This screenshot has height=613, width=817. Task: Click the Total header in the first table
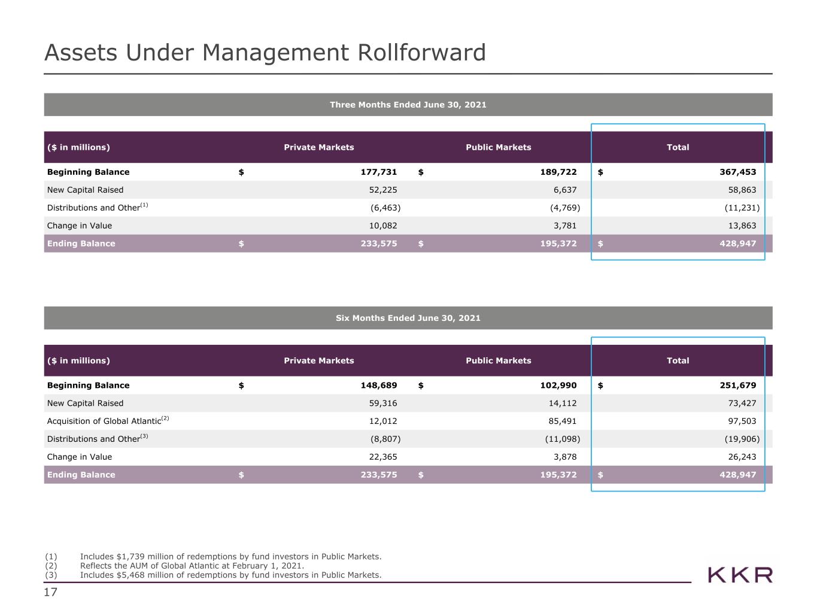678,147
